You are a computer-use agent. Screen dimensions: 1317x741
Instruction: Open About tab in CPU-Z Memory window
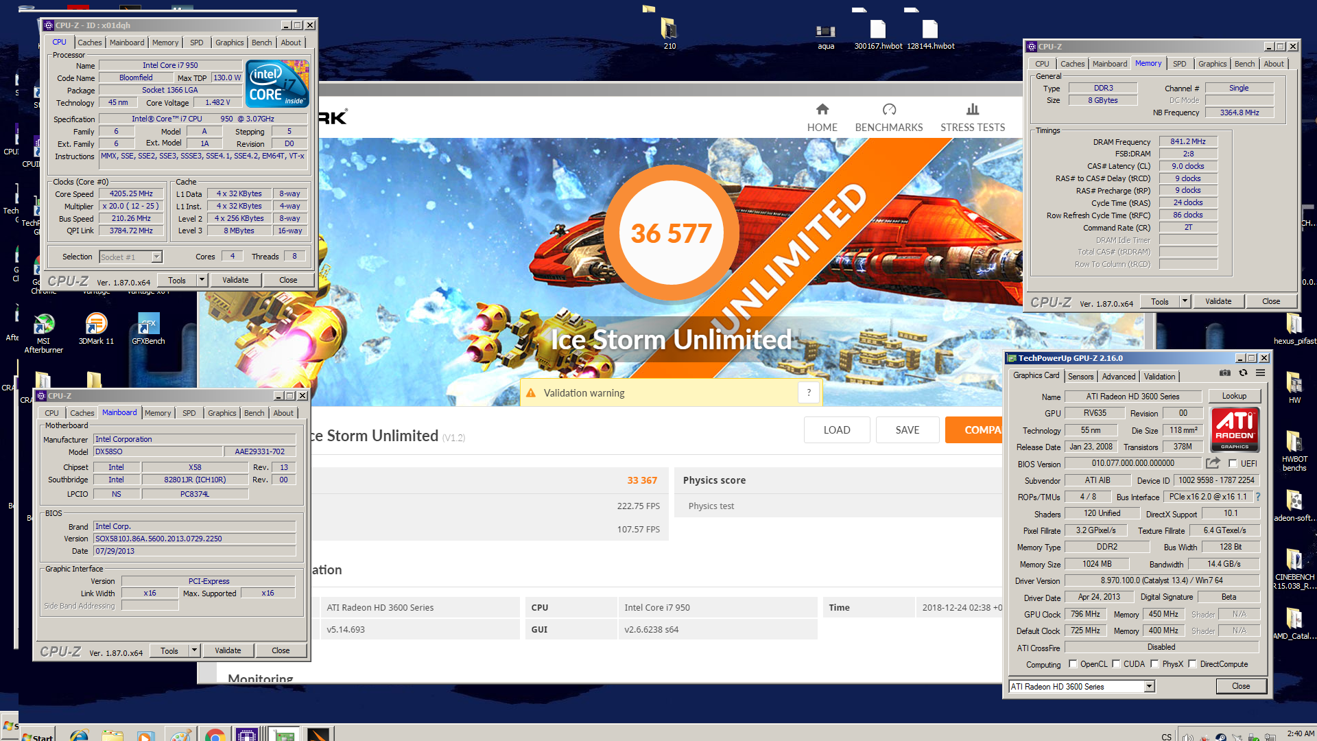pos(1274,64)
